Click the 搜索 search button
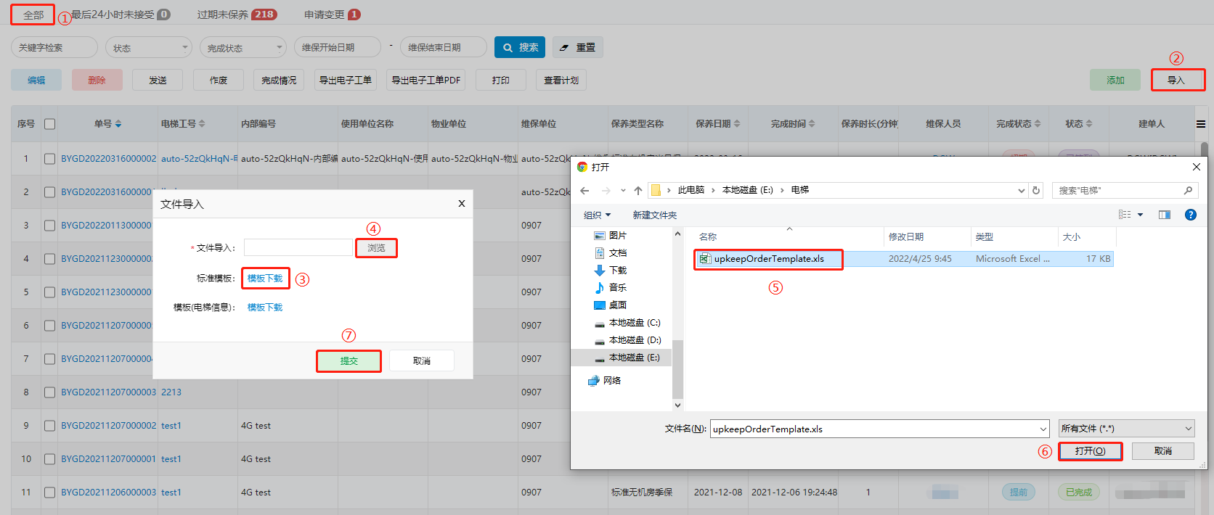Viewport: 1214px width, 515px height. [520, 47]
